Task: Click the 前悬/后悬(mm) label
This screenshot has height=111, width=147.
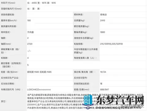Action: click(82, 90)
